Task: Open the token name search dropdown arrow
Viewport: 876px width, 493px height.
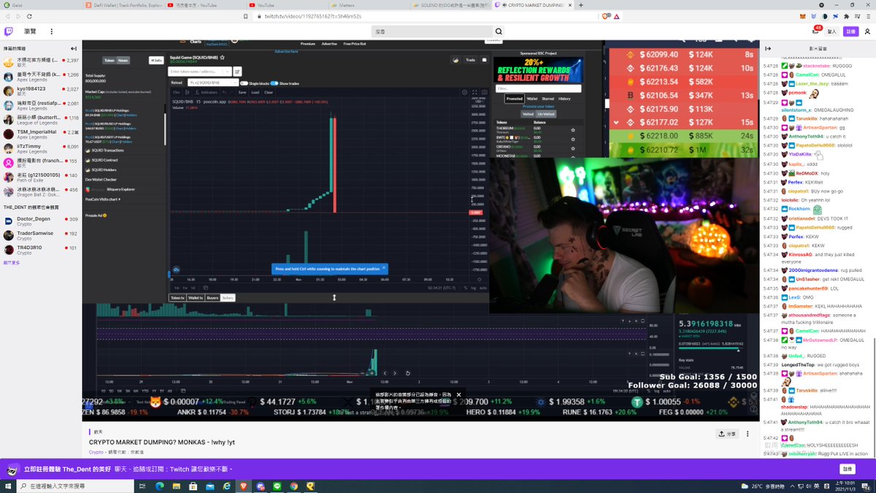Action: click(x=228, y=72)
